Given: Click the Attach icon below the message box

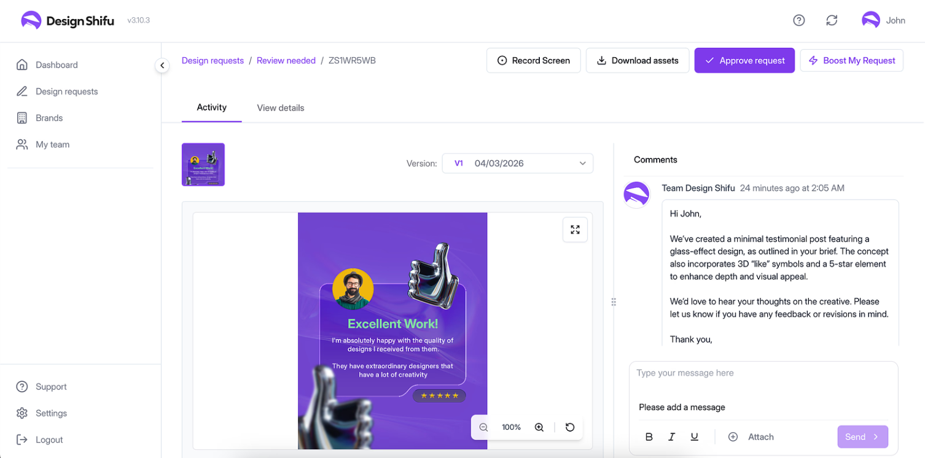Looking at the screenshot, I should [733, 437].
